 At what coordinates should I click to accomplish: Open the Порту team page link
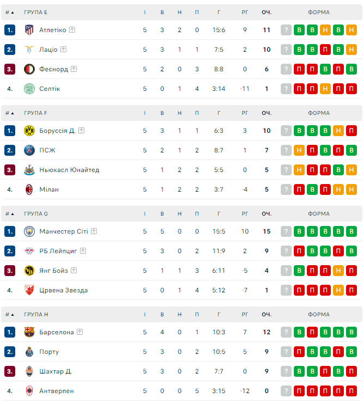(49, 352)
